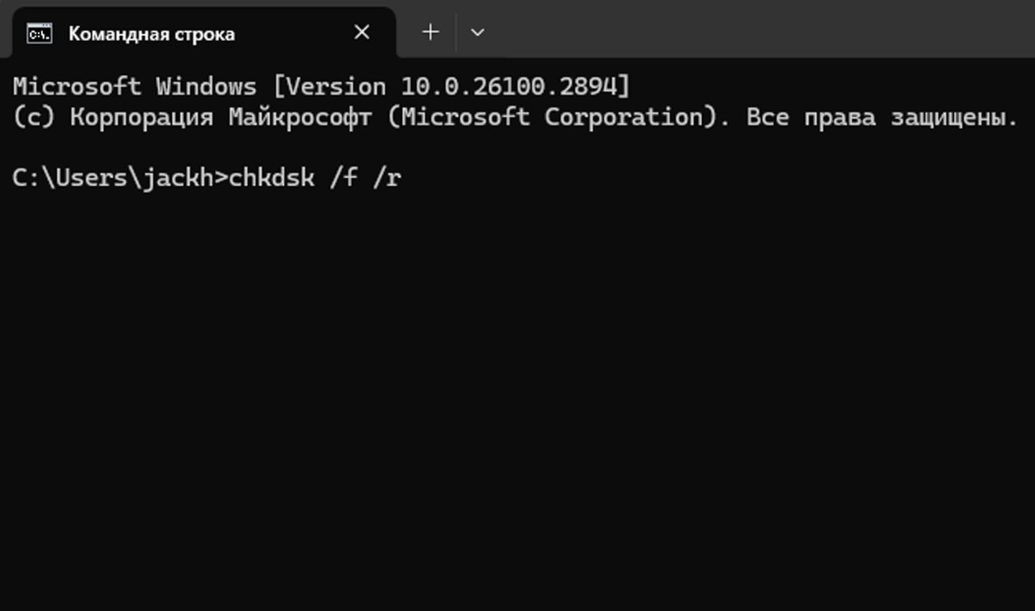Place cursor on the chkdsk command word
Image resolution: width=1035 pixels, height=611 pixels.
(271, 178)
